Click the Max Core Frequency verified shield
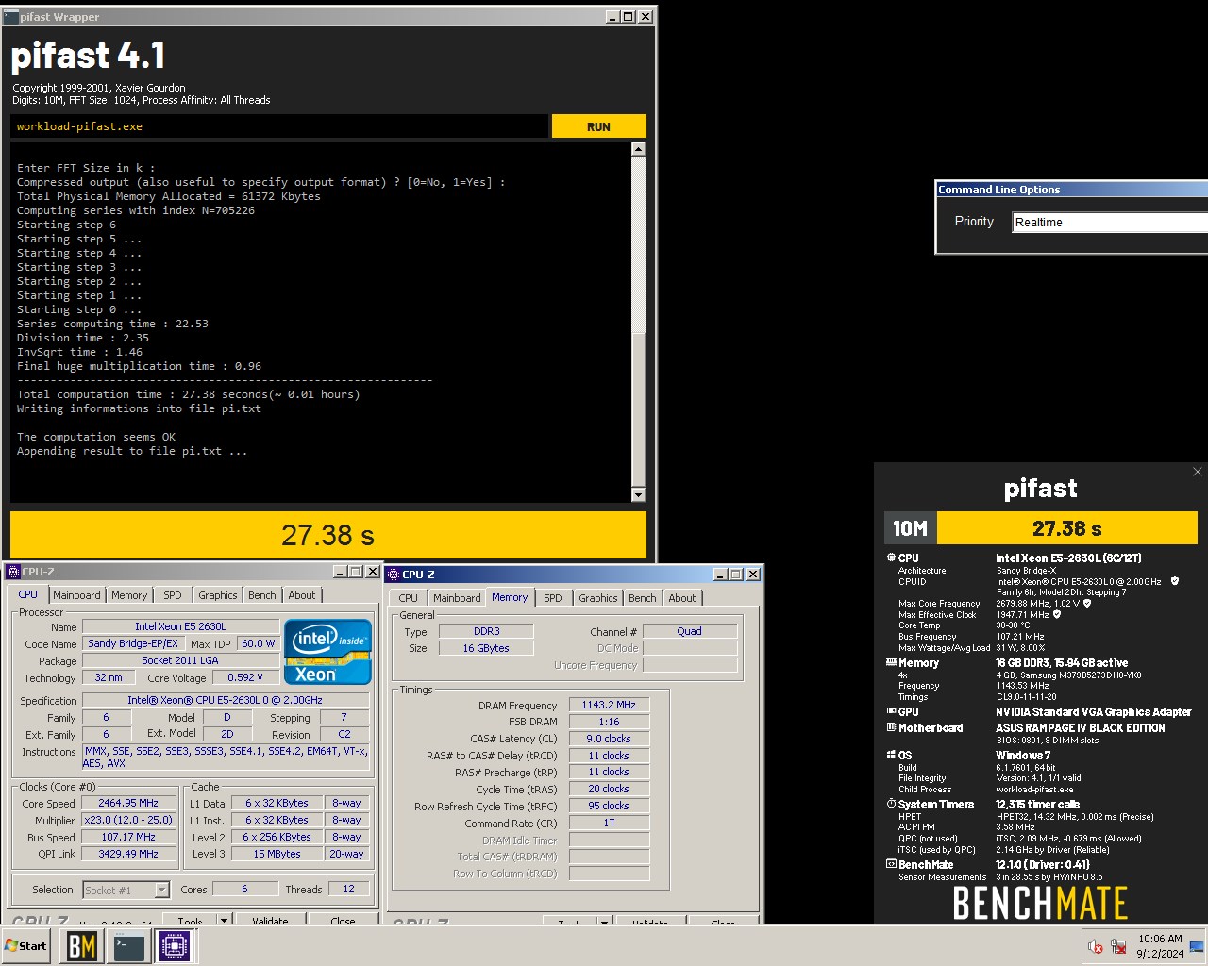 pos(1087,603)
